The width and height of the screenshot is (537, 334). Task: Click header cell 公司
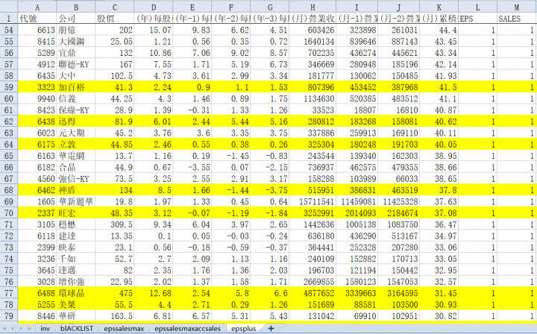point(75,19)
